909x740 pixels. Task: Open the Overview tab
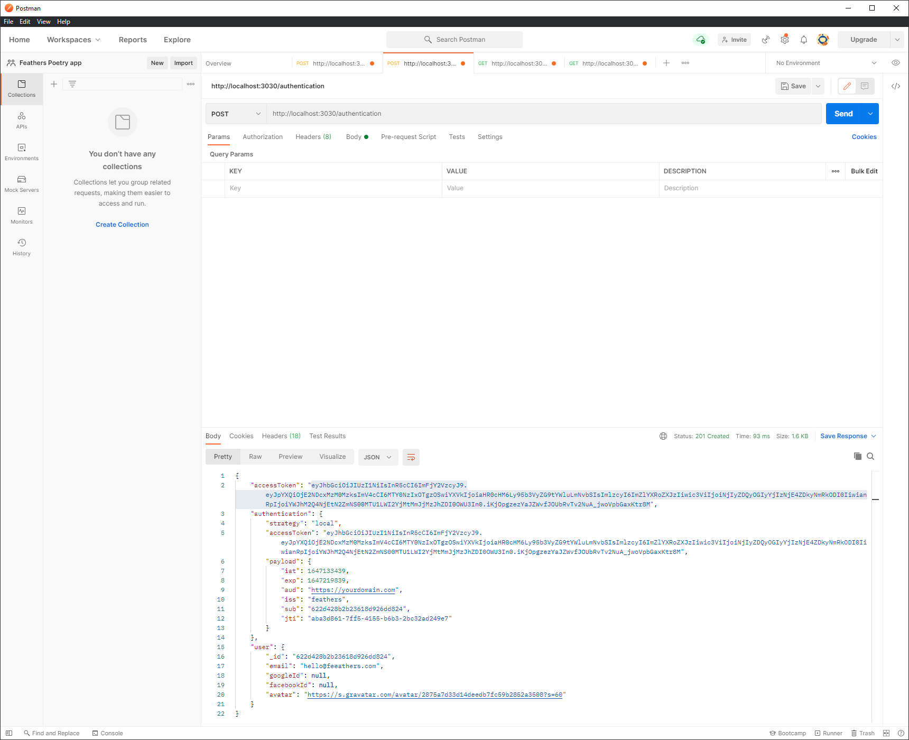pyautogui.click(x=218, y=63)
